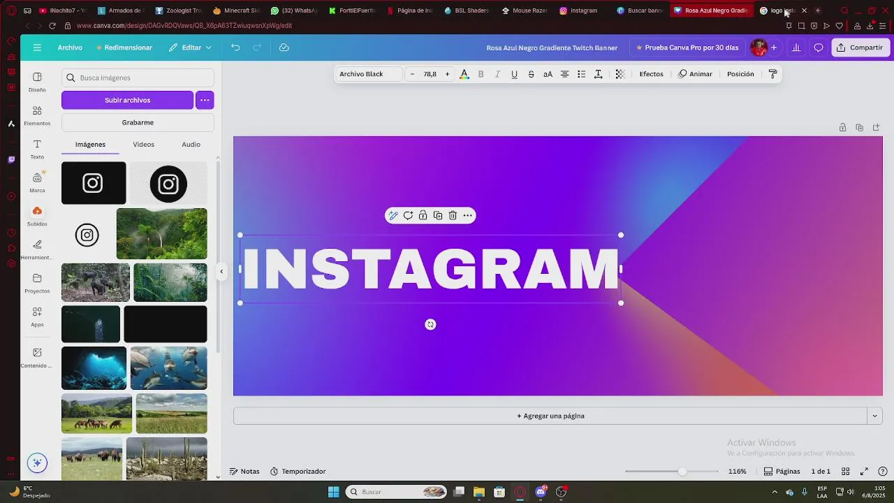Image resolution: width=894 pixels, height=503 pixels.
Task: Open Posición panel
Action: click(740, 74)
